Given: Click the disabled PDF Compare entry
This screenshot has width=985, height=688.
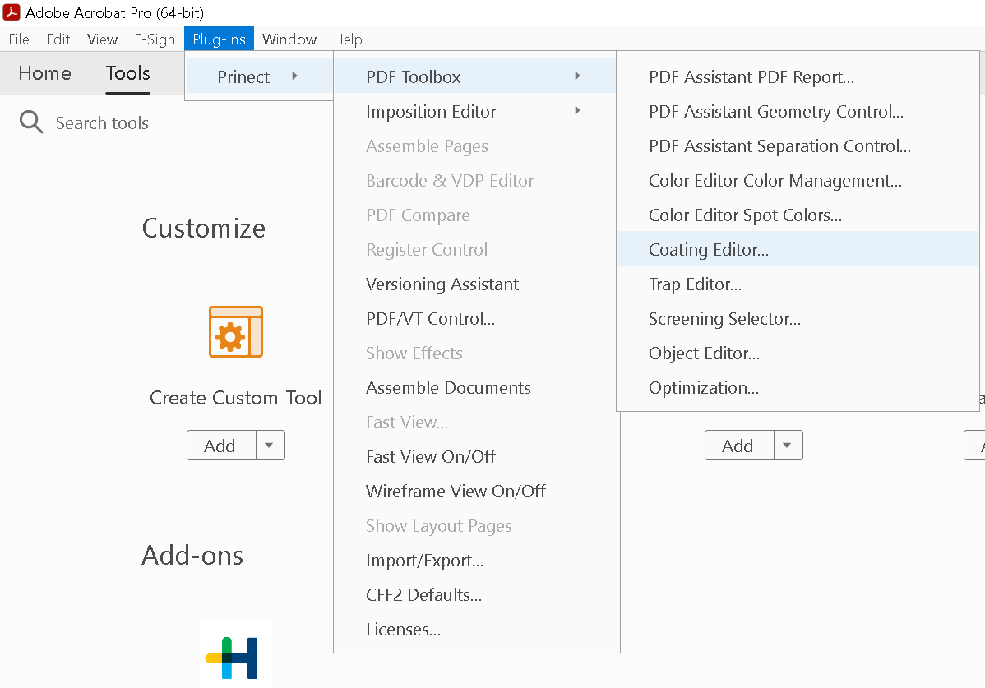Looking at the screenshot, I should pos(475,215).
